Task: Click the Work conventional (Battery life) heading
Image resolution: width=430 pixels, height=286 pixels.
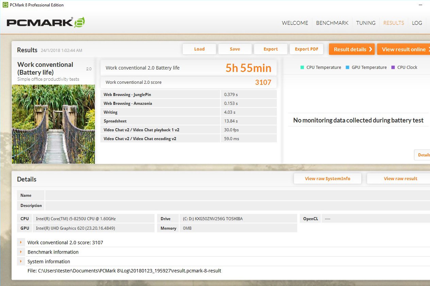Action: coord(45,68)
